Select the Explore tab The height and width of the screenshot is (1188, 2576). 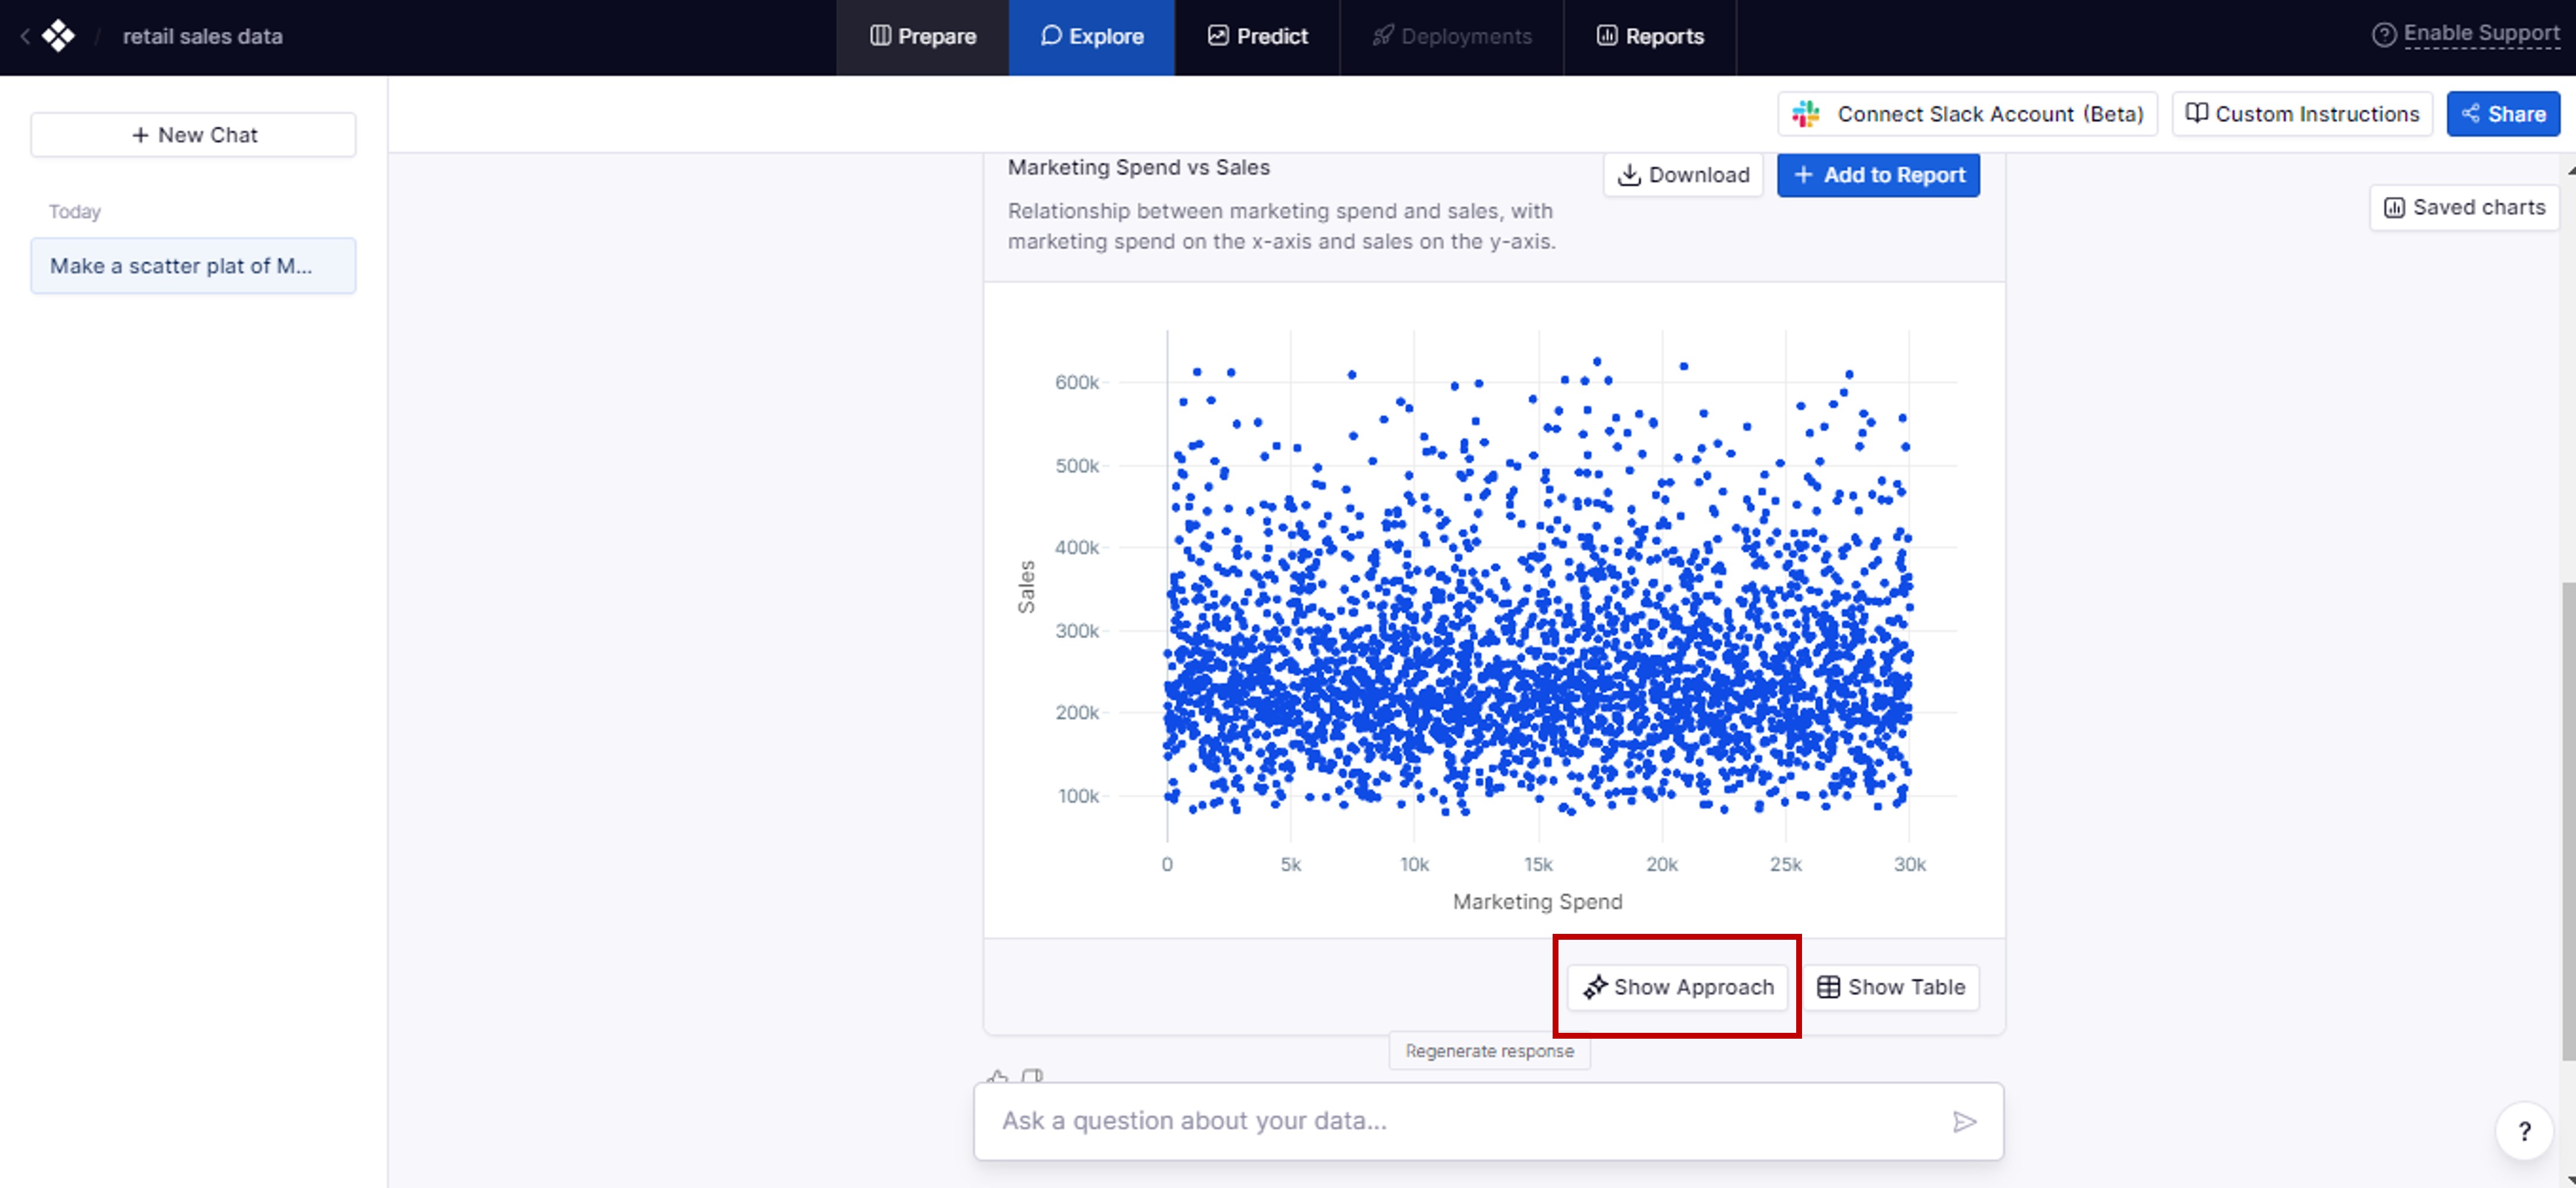[1091, 37]
